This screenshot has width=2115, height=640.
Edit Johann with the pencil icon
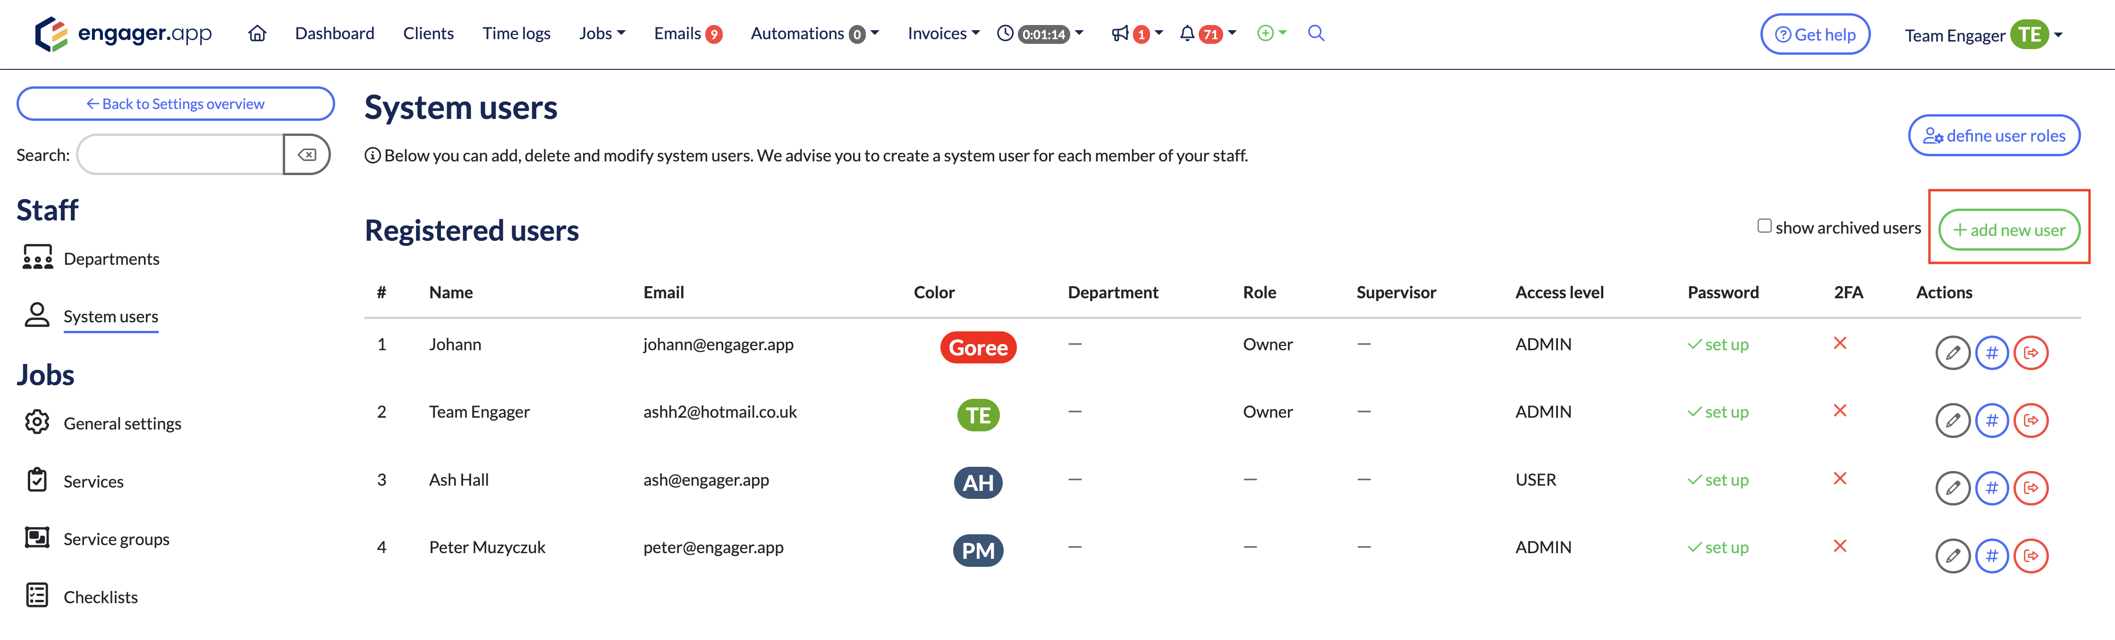tap(1953, 353)
